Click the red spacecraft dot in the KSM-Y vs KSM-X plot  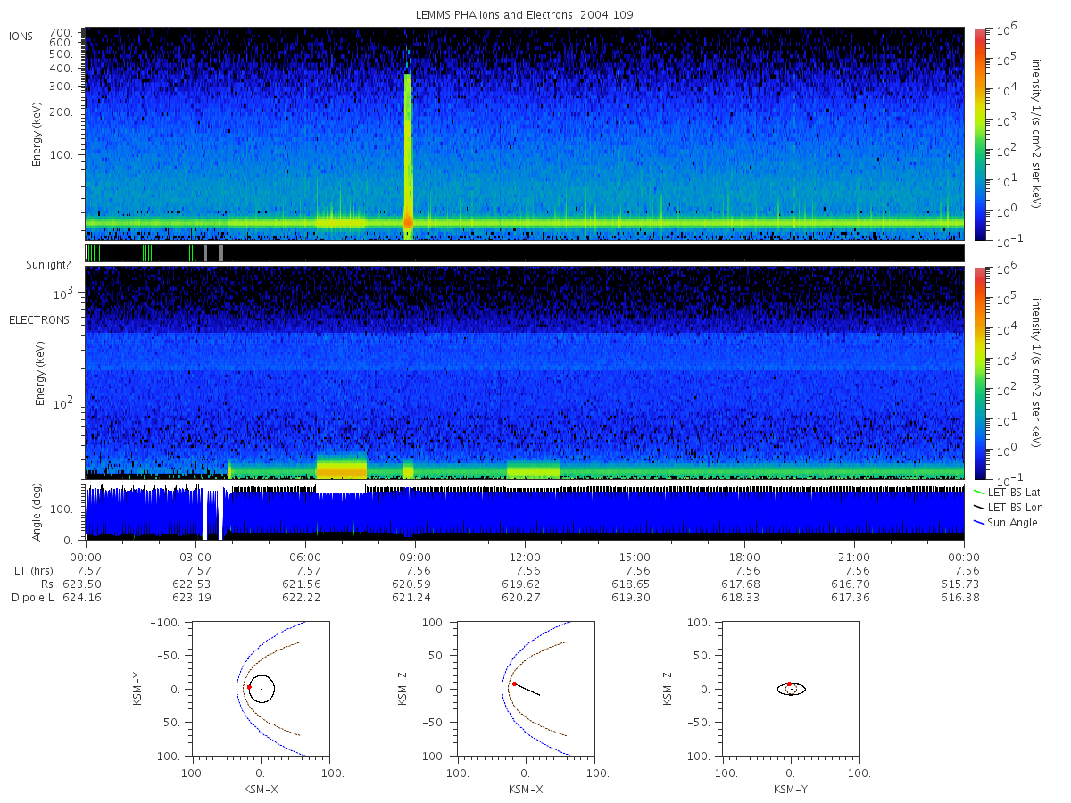tap(249, 686)
